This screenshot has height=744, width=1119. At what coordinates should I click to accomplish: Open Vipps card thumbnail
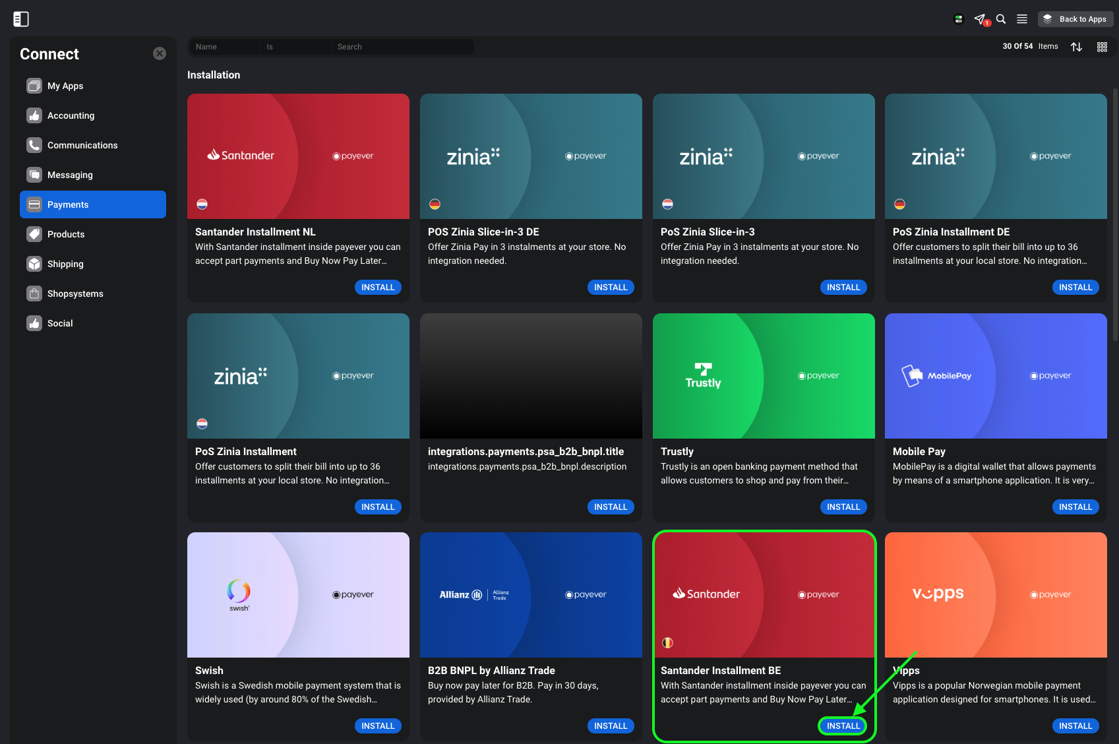(x=996, y=595)
